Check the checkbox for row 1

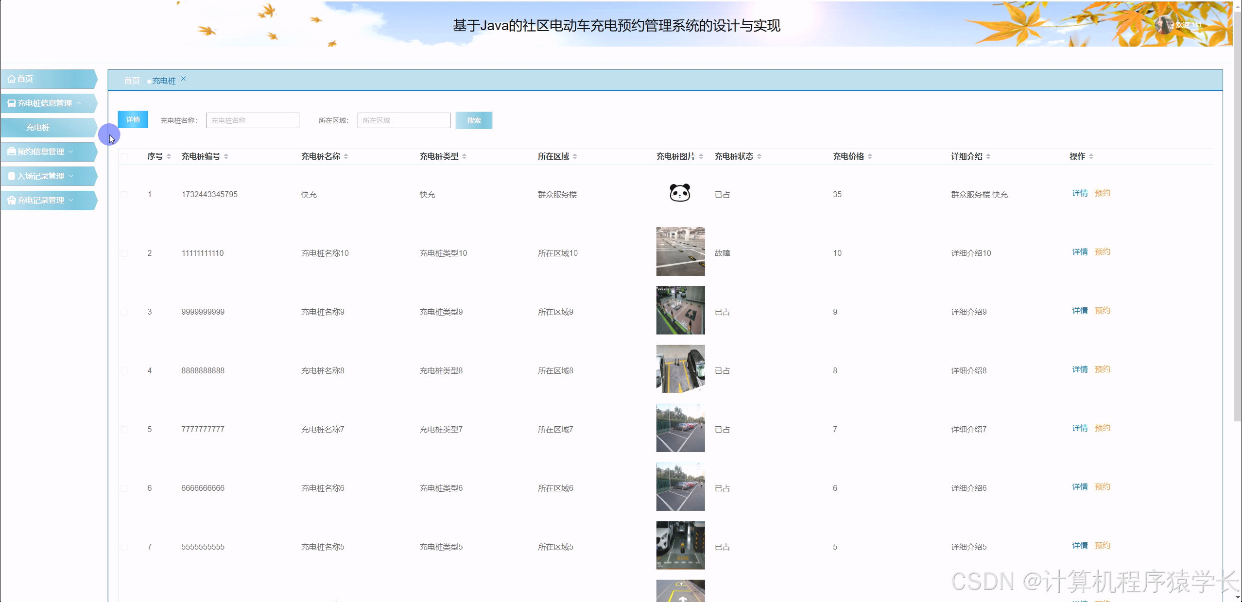[x=124, y=195]
